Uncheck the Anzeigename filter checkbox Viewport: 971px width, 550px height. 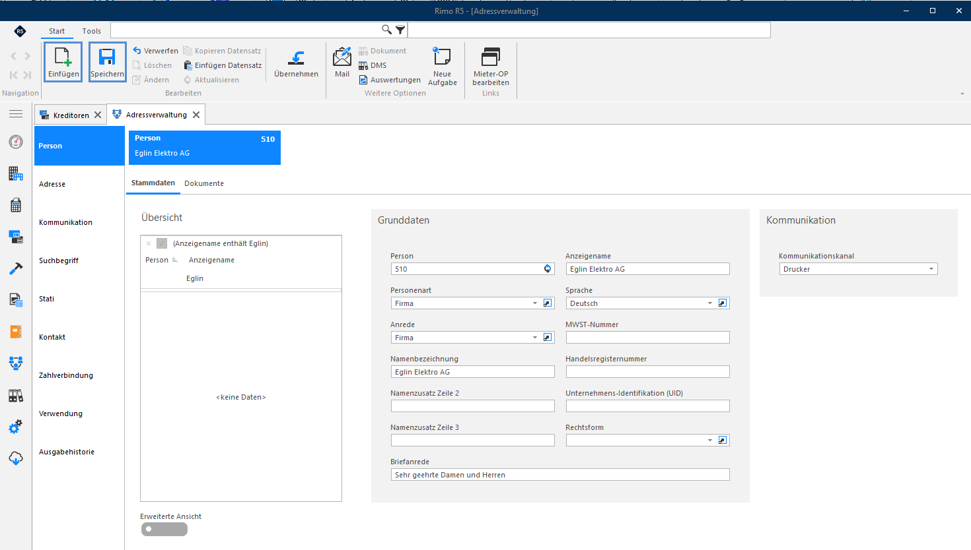click(162, 243)
